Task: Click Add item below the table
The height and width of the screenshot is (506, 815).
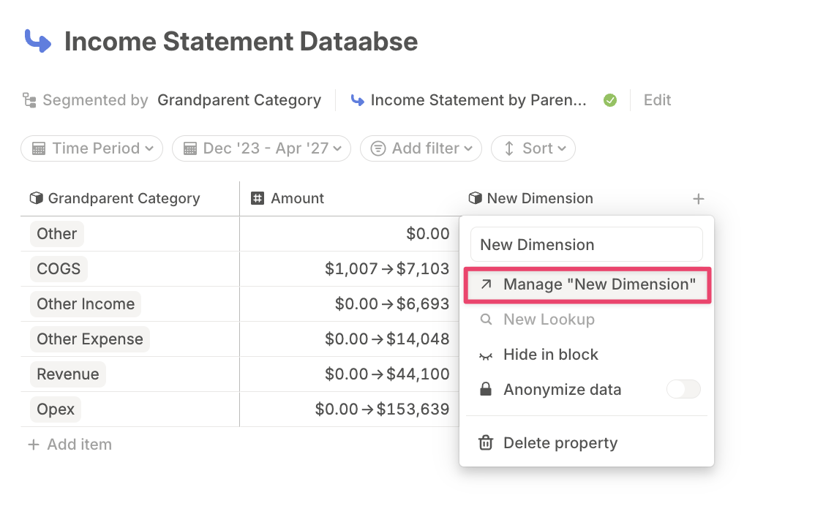Action: tap(70, 445)
